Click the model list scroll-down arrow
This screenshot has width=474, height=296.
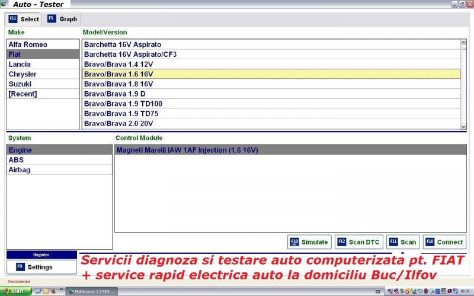463,127
